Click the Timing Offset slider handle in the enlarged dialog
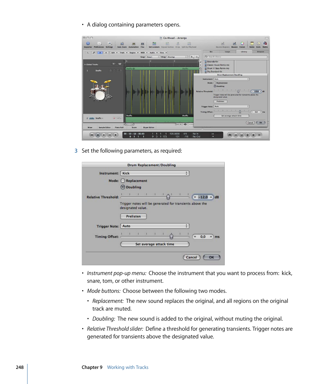 tap(171, 236)
